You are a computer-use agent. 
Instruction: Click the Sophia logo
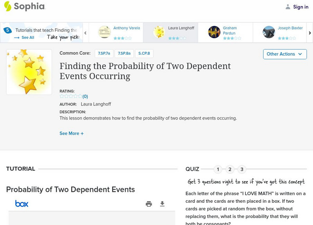click(x=25, y=6)
